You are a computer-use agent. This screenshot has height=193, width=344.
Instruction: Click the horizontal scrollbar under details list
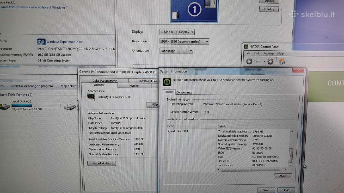click(251, 169)
